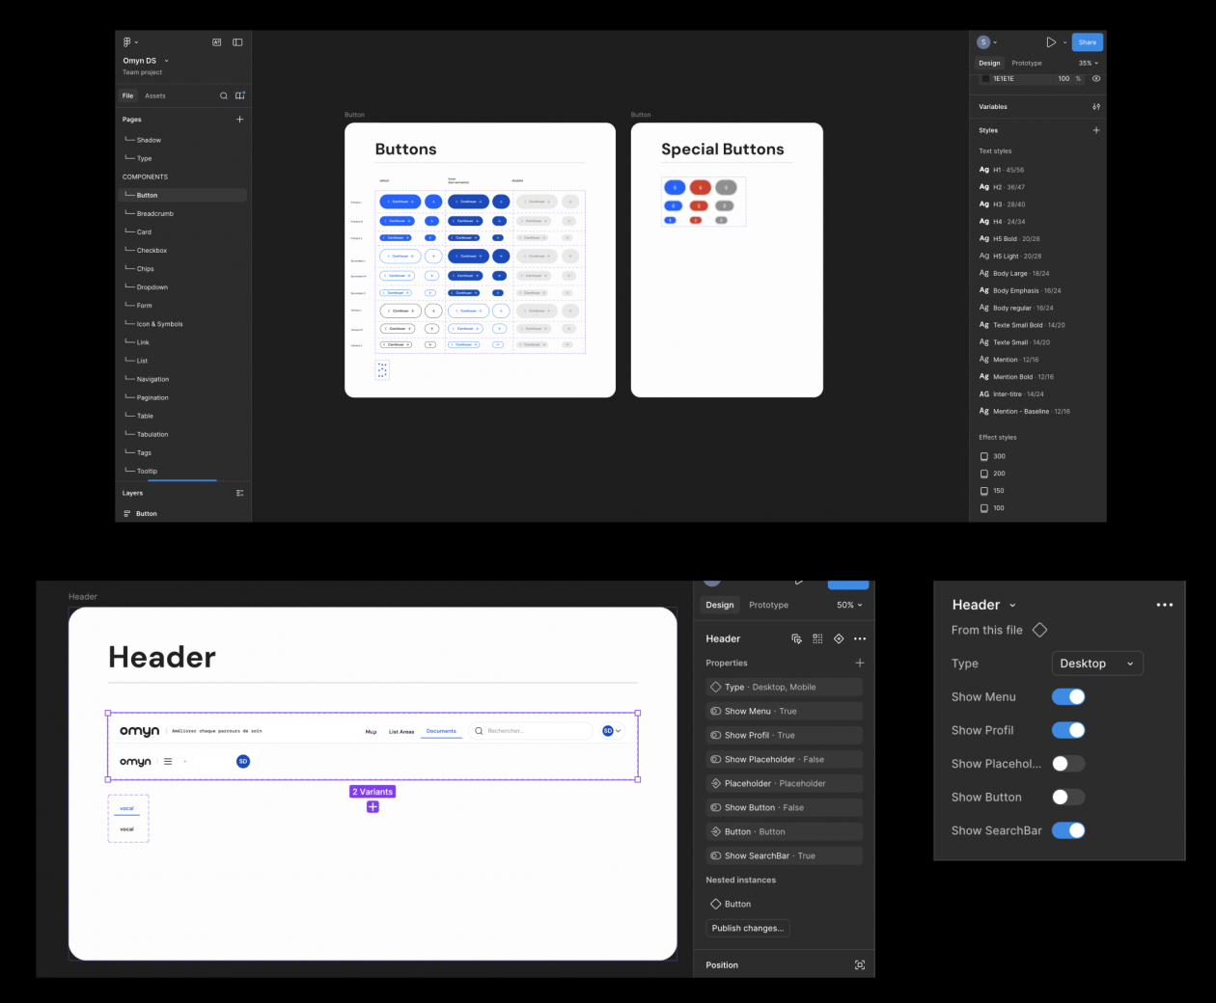Open the Variables settings icon
1216x1003 pixels.
[1095, 107]
